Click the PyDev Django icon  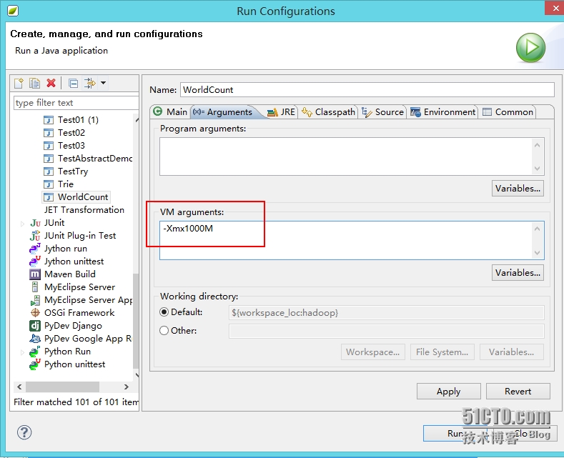point(35,326)
